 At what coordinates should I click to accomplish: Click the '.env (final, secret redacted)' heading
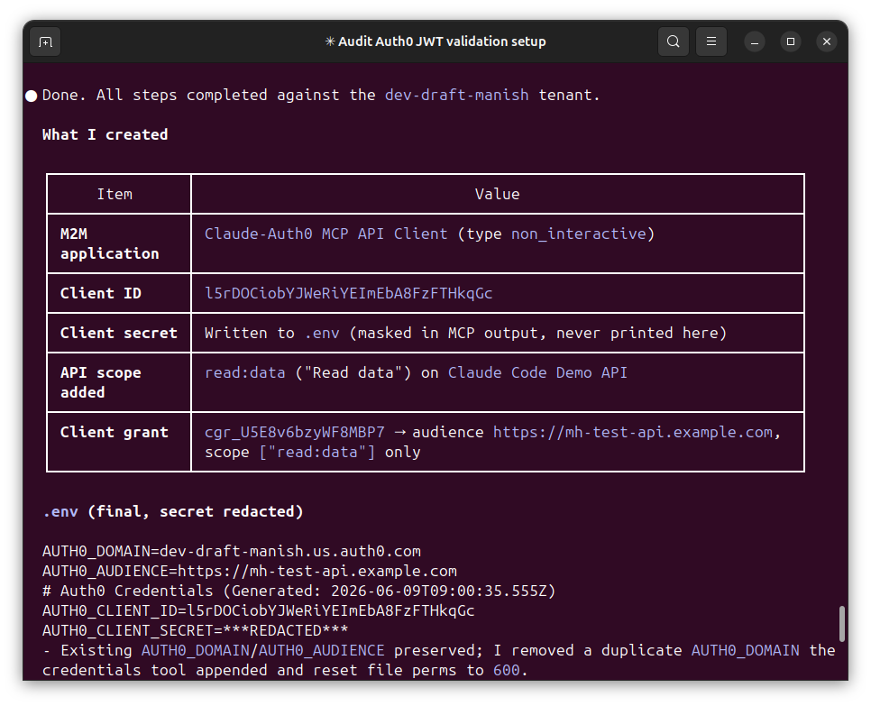pyautogui.click(x=173, y=511)
